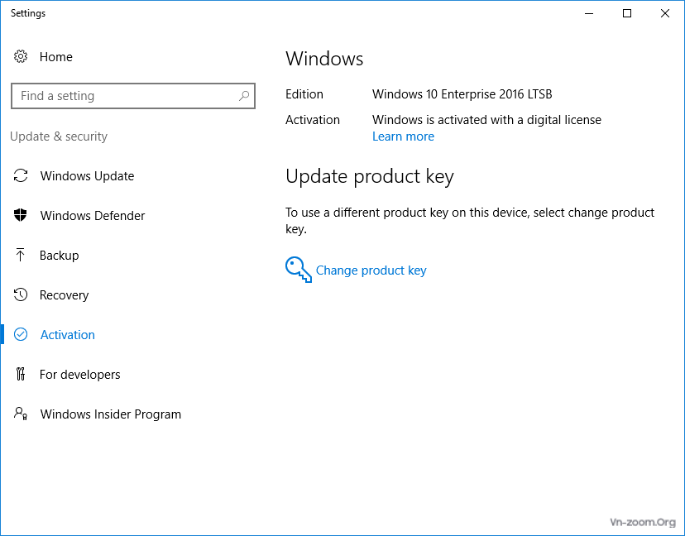This screenshot has height=536, width=685.
Task: Switch to the Recovery section
Action: (64, 295)
